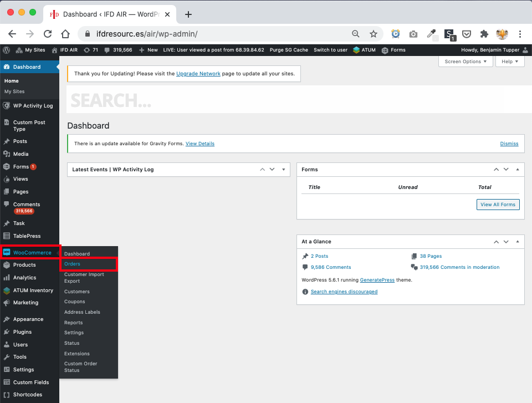Click the View All Forms button

click(498, 205)
